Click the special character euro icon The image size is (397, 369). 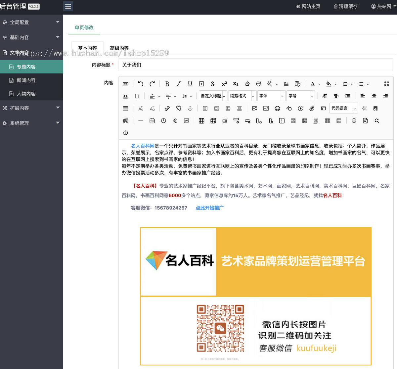175,121
